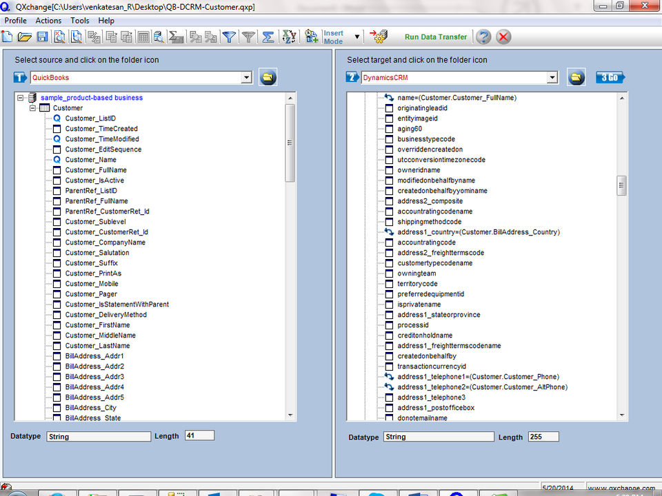
Task: Click the gear settings icon with red arrow
Action: [x=379, y=37]
